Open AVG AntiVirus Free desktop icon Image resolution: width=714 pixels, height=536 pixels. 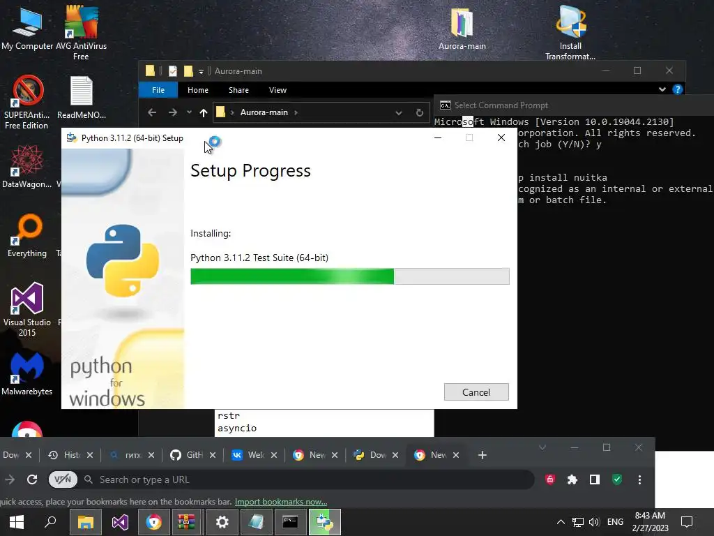[x=81, y=33]
